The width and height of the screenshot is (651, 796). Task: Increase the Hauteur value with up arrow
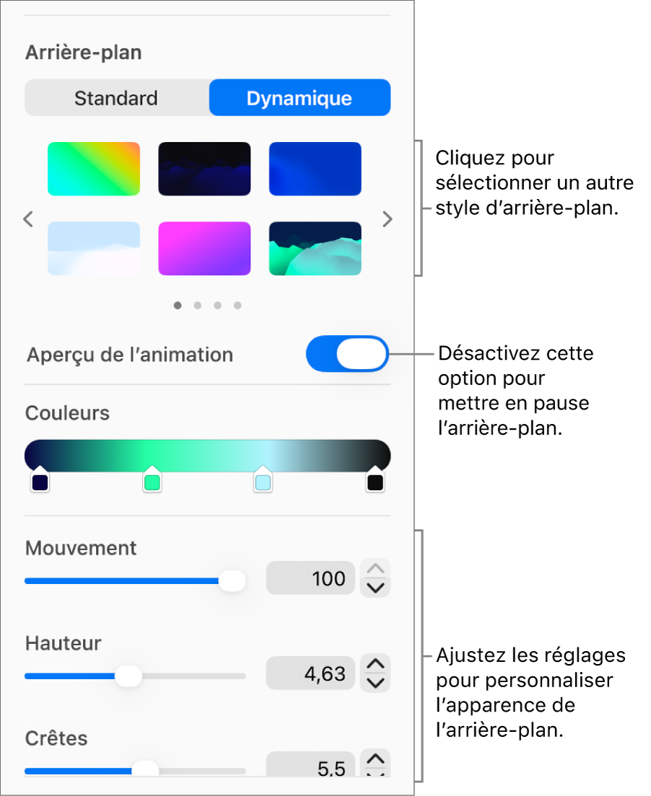(375, 663)
